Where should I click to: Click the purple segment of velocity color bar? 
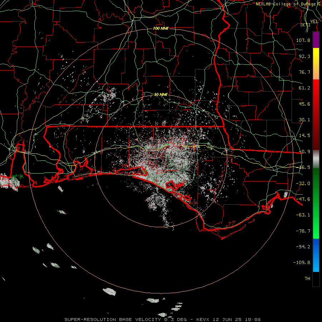pyautogui.click(x=316, y=40)
